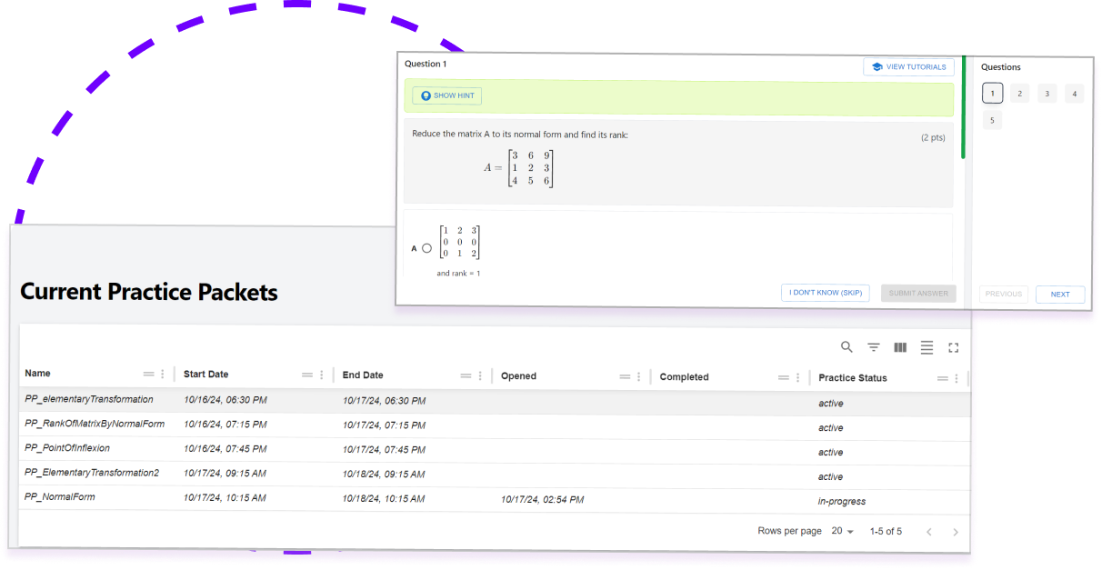Open the Completed column actions menu

[x=797, y=377]
